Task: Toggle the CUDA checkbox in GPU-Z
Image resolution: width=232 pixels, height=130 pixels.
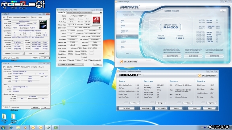Action: (x=75, y=60)
